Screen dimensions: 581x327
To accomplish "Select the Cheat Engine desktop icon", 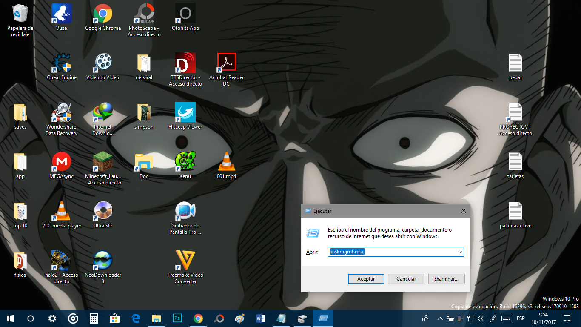I will point(61,67).
